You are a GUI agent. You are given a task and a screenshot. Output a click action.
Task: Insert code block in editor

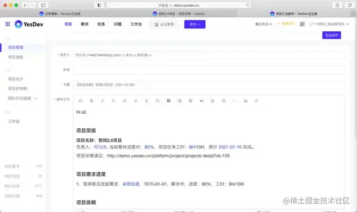(x=234, y=100)
